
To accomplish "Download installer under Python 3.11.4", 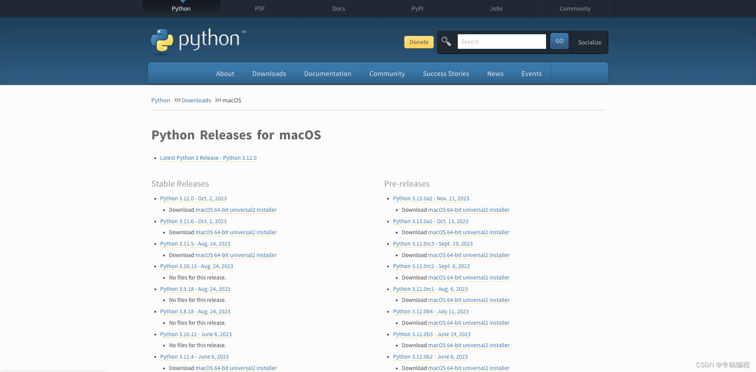I will coord(236,368).
